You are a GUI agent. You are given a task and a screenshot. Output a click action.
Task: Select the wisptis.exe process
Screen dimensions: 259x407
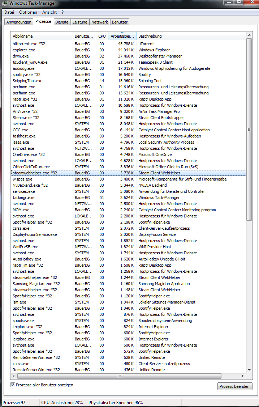[x=128, y=179]
